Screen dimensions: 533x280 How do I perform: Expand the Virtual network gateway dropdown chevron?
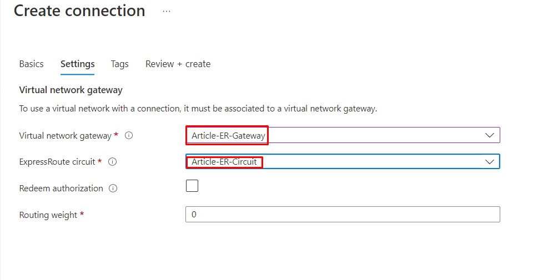[490, 135]
